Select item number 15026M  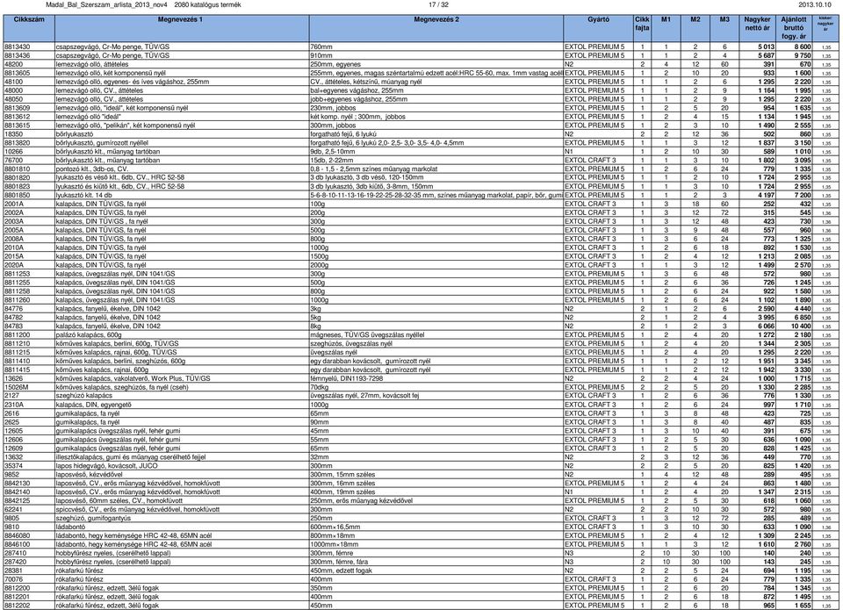pyautogui.click(x=16, y=387)
